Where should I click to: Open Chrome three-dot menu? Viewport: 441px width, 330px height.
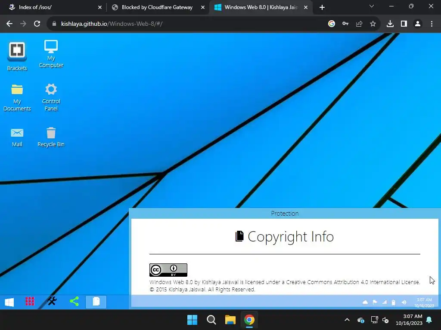[432, 24]
